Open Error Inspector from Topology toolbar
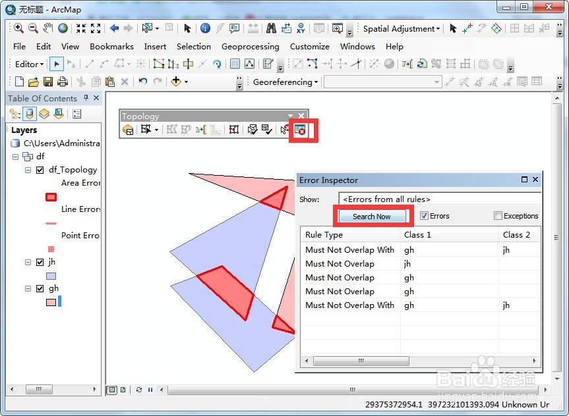569x416 pixels. (300, 130)
